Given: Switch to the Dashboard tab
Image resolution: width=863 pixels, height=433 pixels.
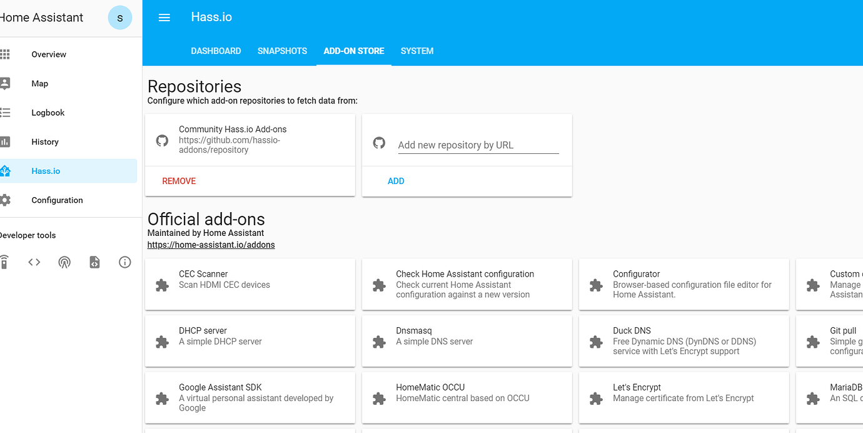Looking at the screenshot, I should 216,51.
